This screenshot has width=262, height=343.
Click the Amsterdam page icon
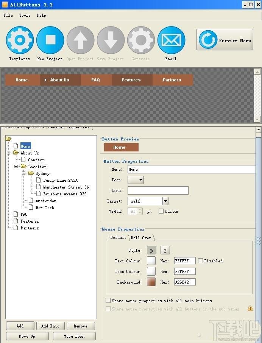(x=31, y=200)
